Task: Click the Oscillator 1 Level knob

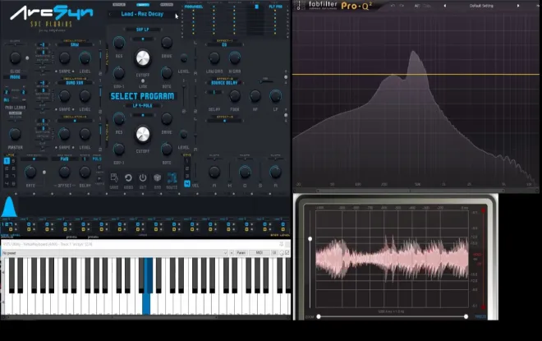Action: click(x=85, y=58)
